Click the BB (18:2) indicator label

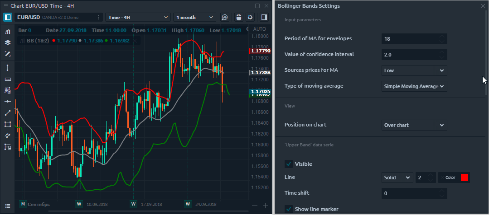coord(38,41)
